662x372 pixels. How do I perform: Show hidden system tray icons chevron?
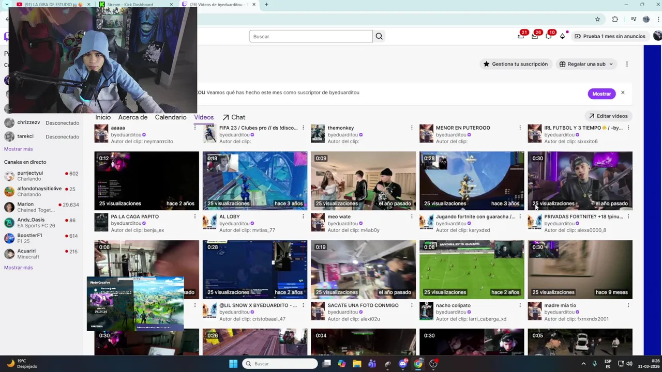click(x=583, y=364)
